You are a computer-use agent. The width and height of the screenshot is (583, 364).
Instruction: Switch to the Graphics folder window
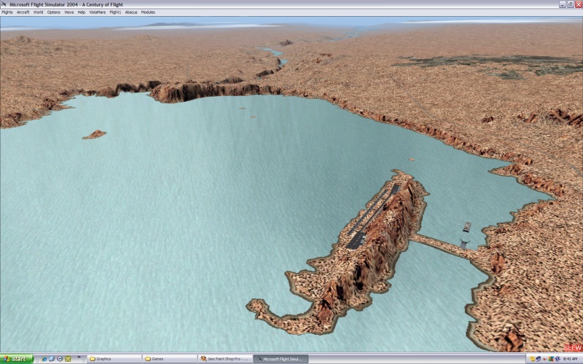[x=114, y=359]
